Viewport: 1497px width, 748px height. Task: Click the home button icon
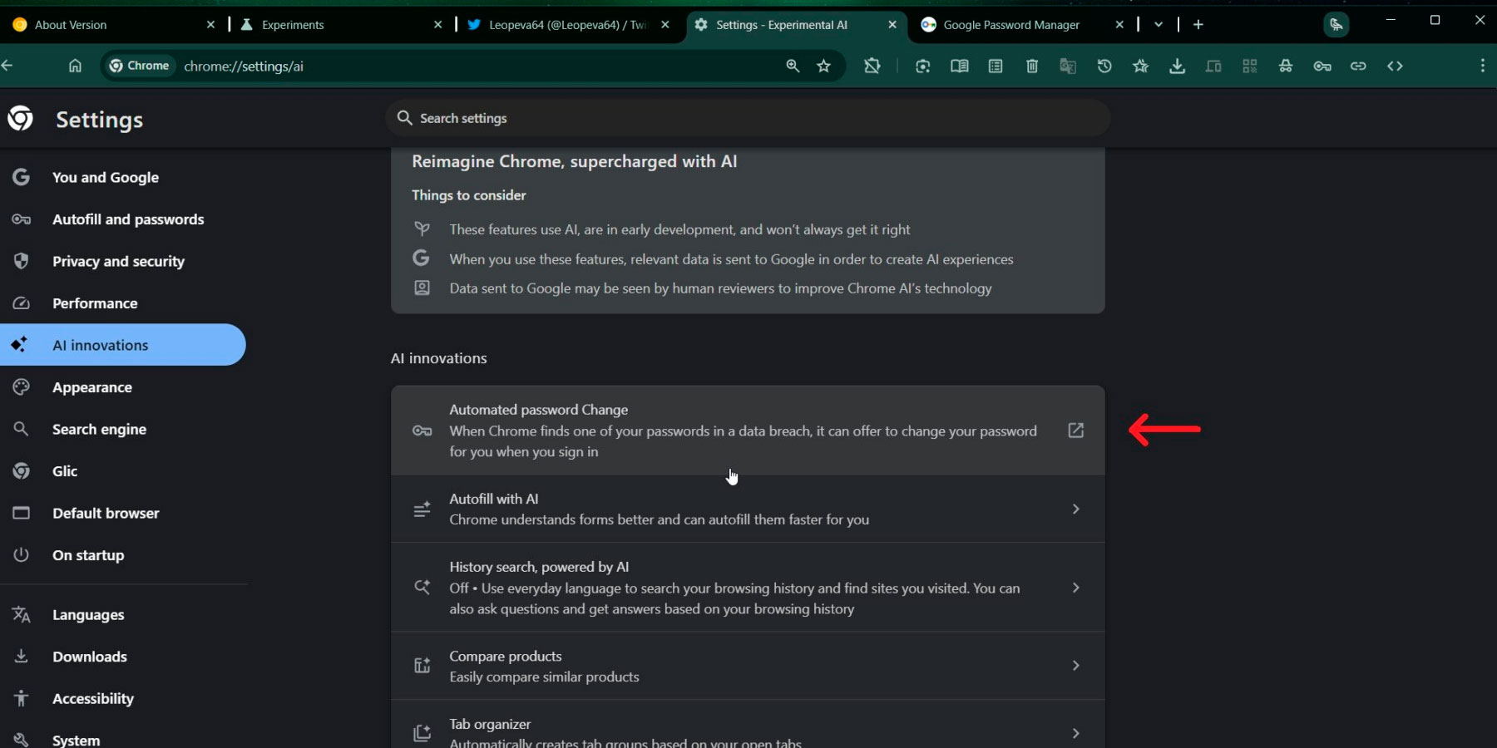click(75, 66)
